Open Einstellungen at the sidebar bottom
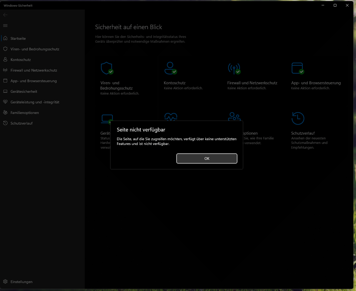 pyautogui.click(x=21, y=282)
